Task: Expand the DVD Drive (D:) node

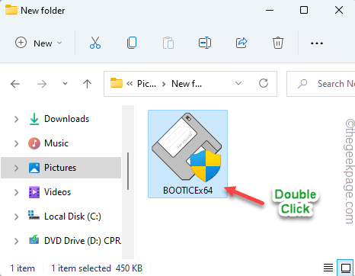Action: (16, 241)
